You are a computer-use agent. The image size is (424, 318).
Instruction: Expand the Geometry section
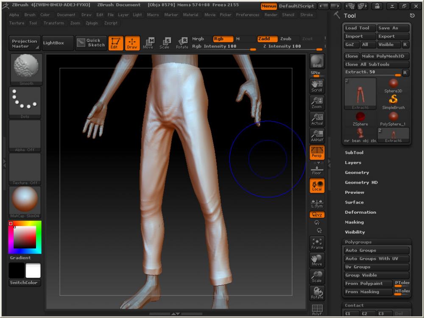click(357, 173)
